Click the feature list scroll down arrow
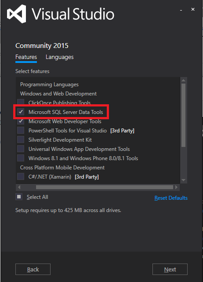Viewport: 203px width, 282px height. click(183, 180)
